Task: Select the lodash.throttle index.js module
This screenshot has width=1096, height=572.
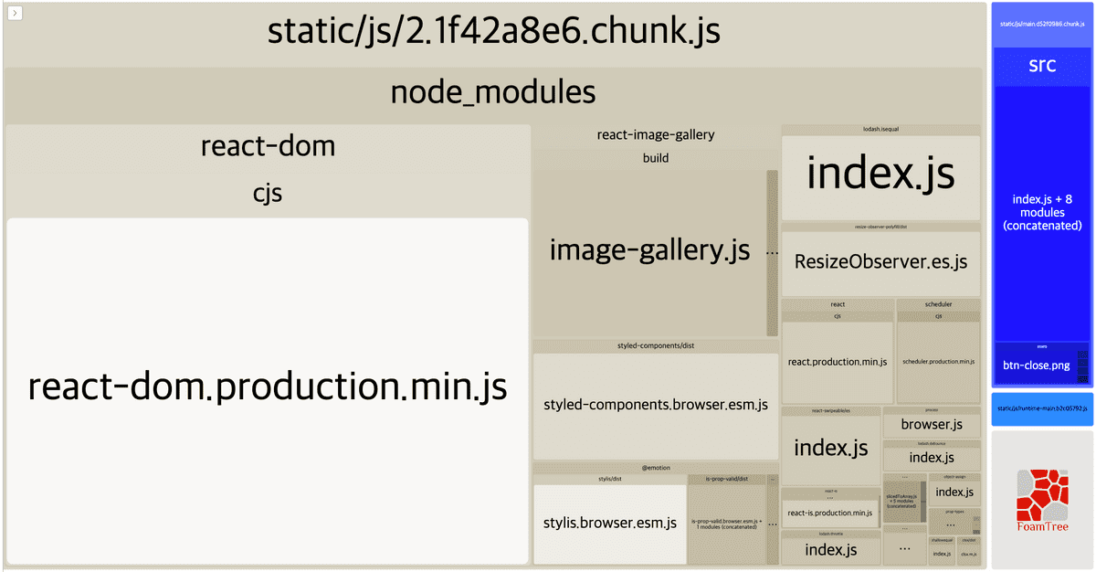Action: click(831, 550)
